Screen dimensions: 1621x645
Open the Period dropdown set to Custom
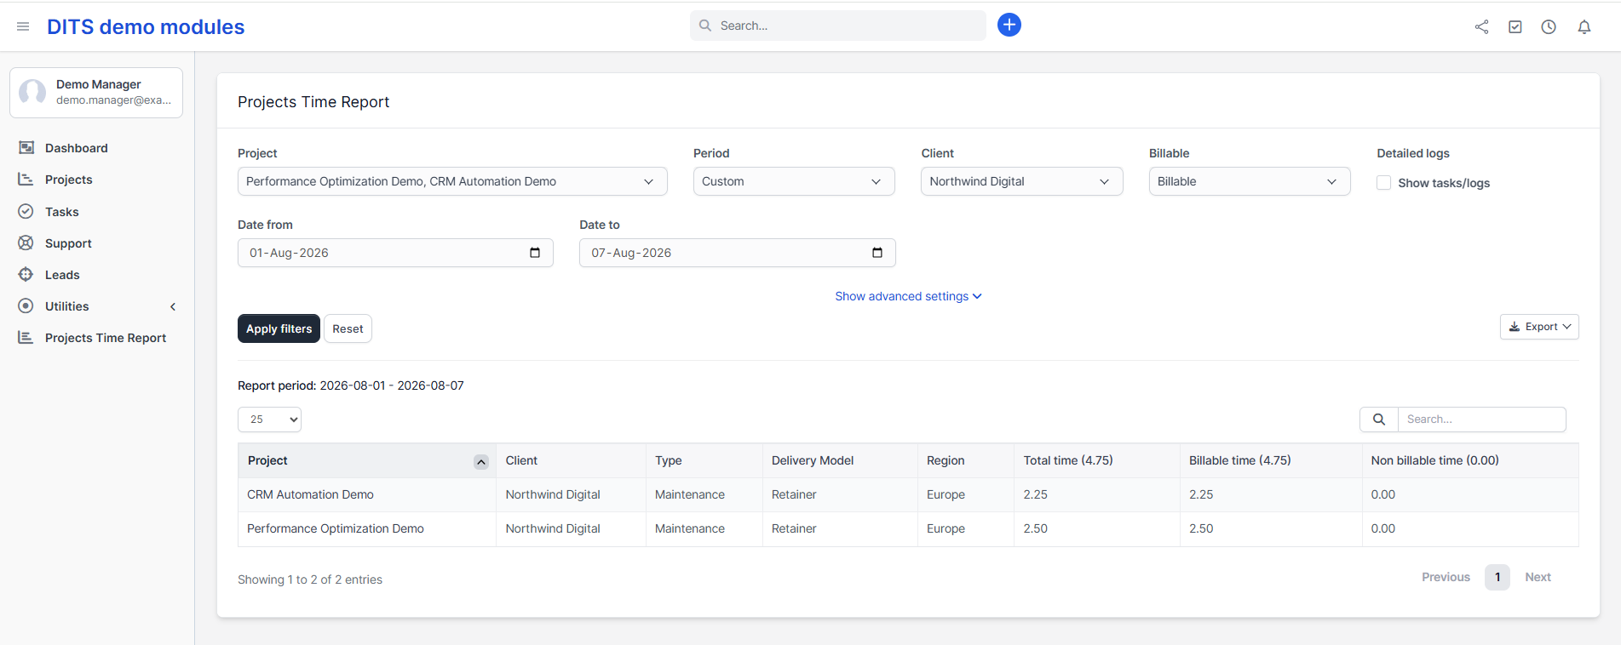pyautogui.click(x=794, y=181)
